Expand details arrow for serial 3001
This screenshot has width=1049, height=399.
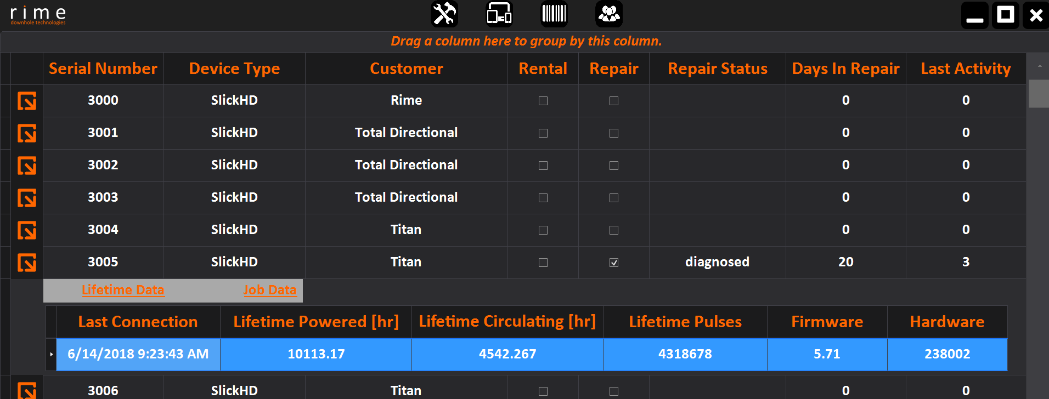[x=27, y=133]
